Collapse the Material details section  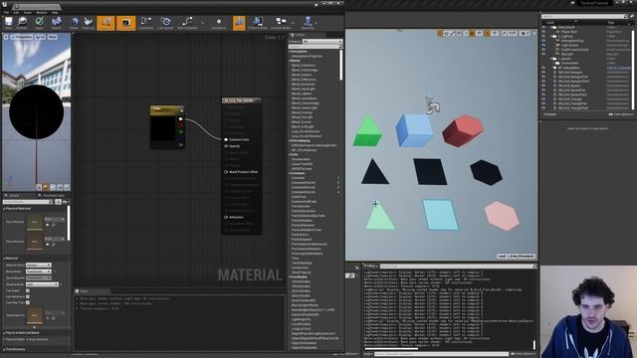coord(4,259)
